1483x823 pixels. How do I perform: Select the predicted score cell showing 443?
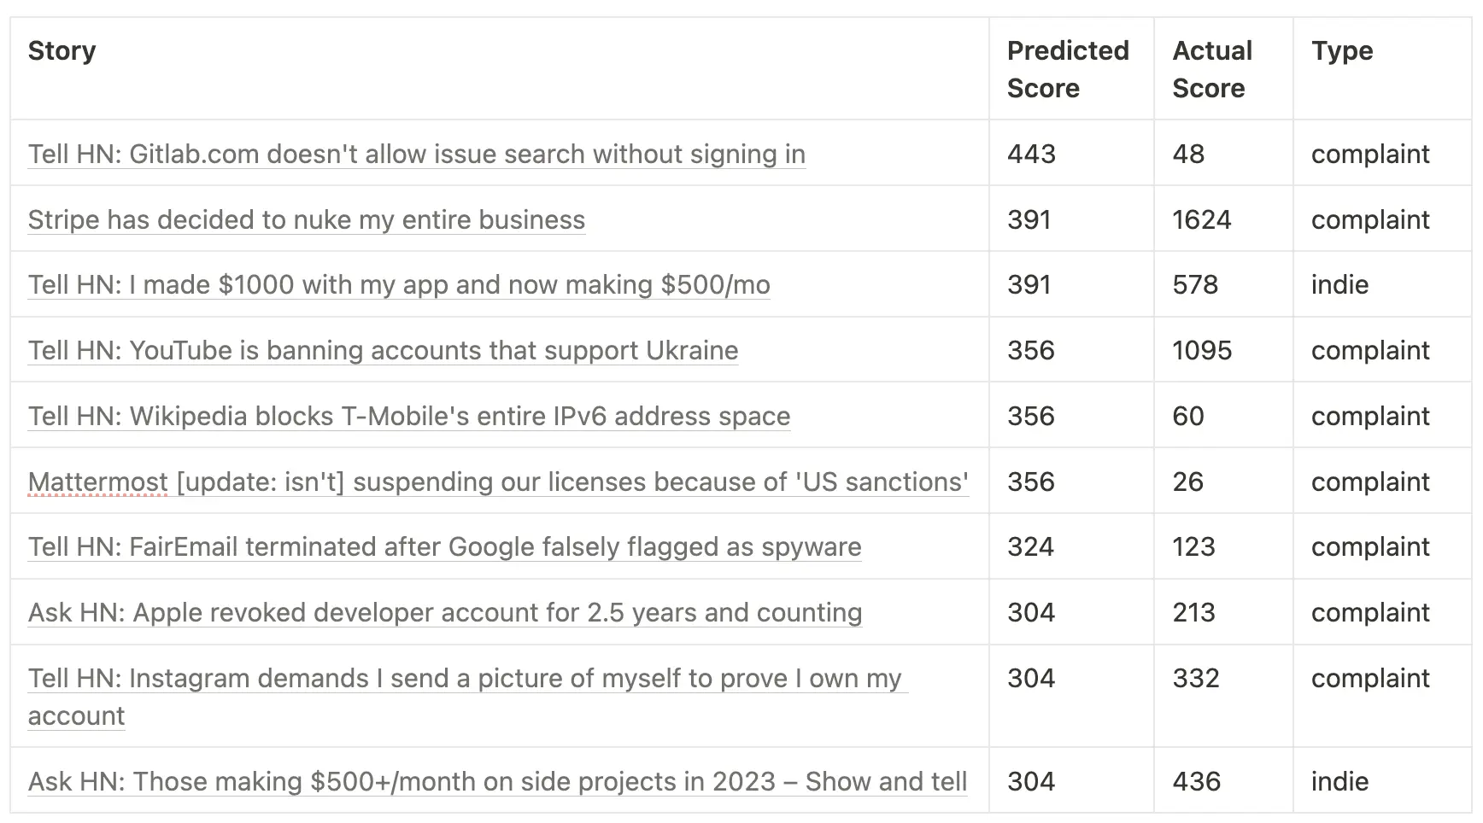click(1031, 155)
